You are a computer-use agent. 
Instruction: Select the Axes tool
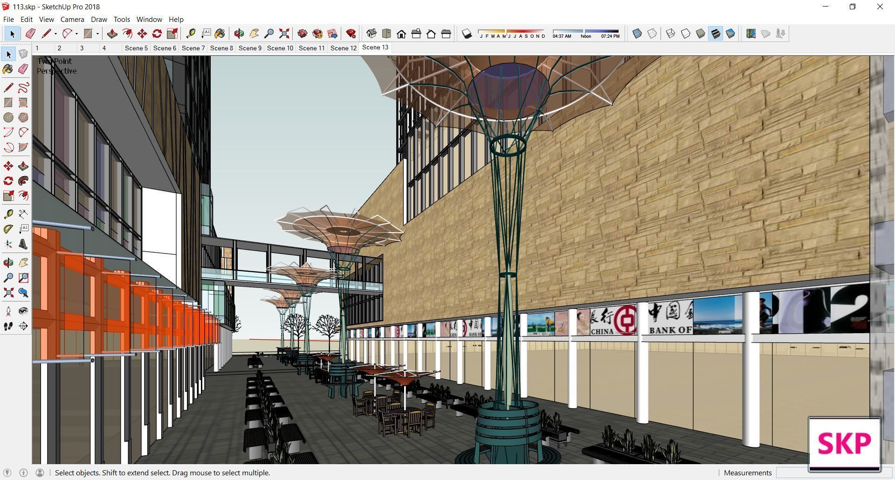click(x=8, y=244)
